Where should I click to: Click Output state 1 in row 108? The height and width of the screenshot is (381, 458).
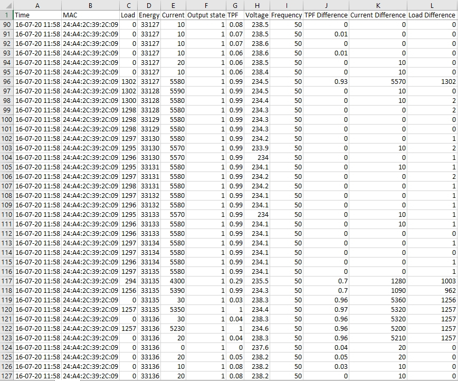pyautogui.click(x=206, y=195)
